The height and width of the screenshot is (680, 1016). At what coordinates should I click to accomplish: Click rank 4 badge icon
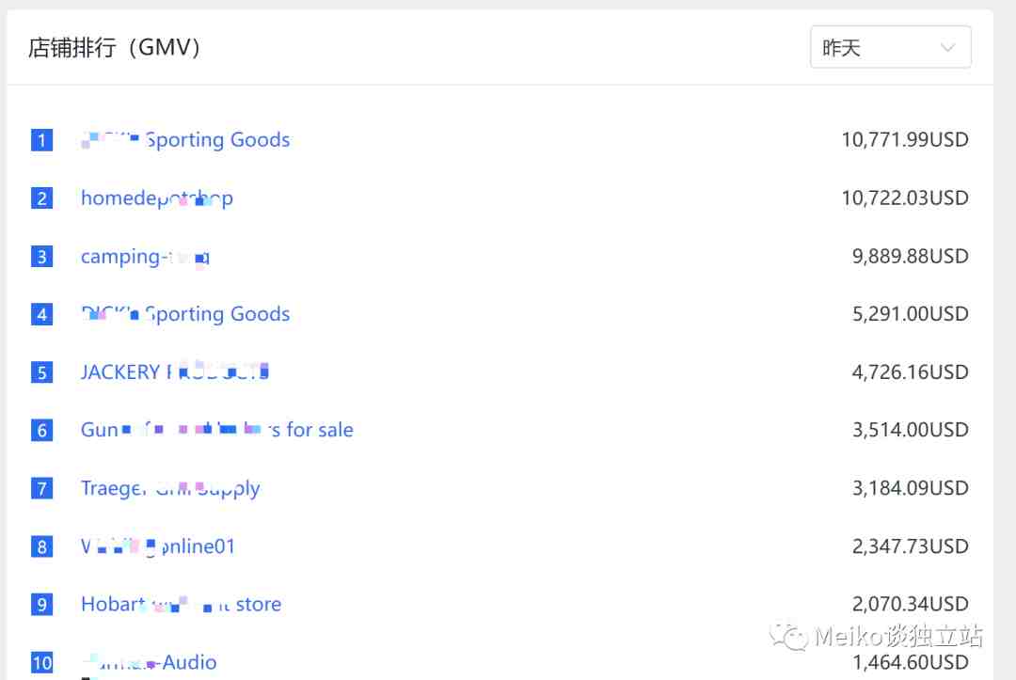coord(41,314)
